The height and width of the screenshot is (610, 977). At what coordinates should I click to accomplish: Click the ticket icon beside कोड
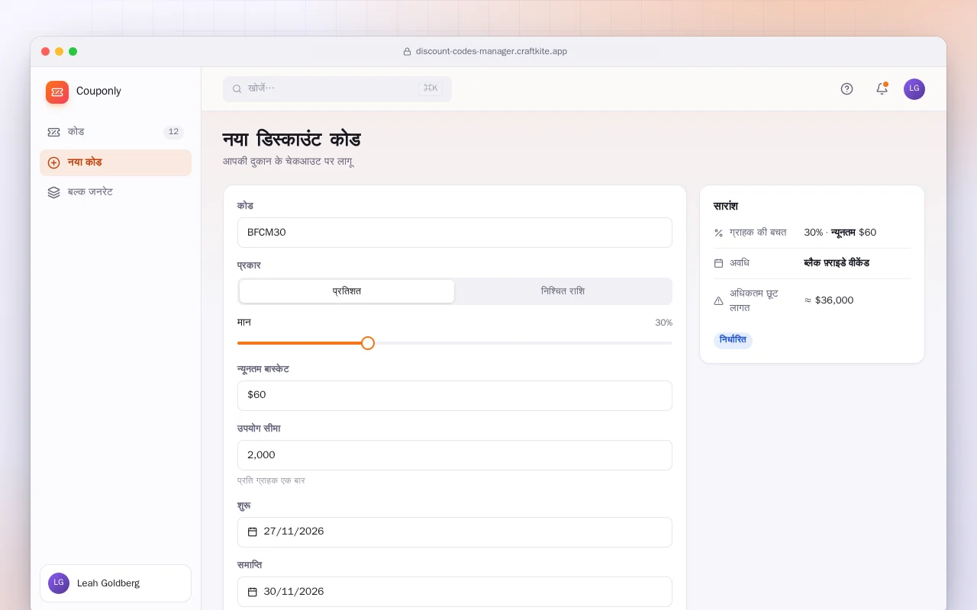coord(53,132)
